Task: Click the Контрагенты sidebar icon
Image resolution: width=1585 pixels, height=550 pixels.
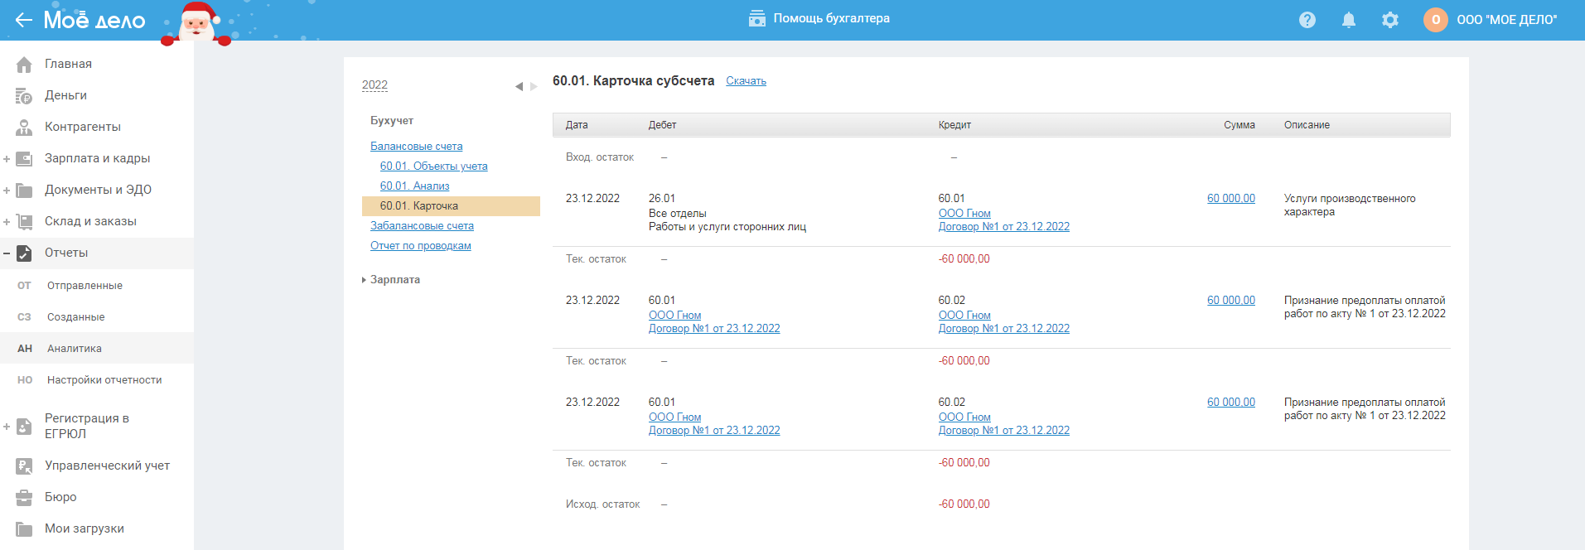Action: pyautogui.click(x=24, y=128)
